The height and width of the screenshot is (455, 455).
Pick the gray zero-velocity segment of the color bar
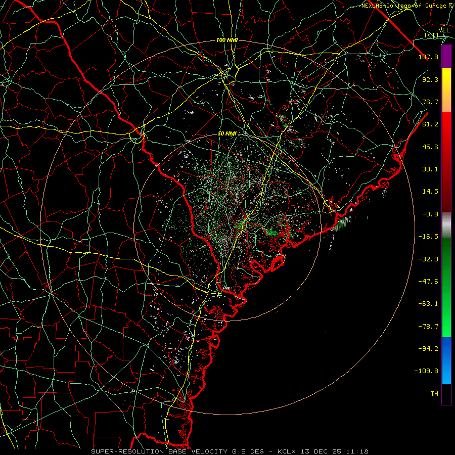(446, 223)
